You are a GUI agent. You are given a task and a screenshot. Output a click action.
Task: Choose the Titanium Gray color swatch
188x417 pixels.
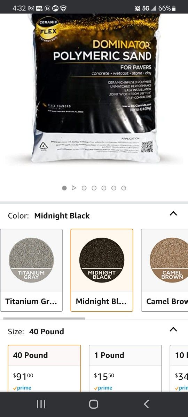[31, 270]
